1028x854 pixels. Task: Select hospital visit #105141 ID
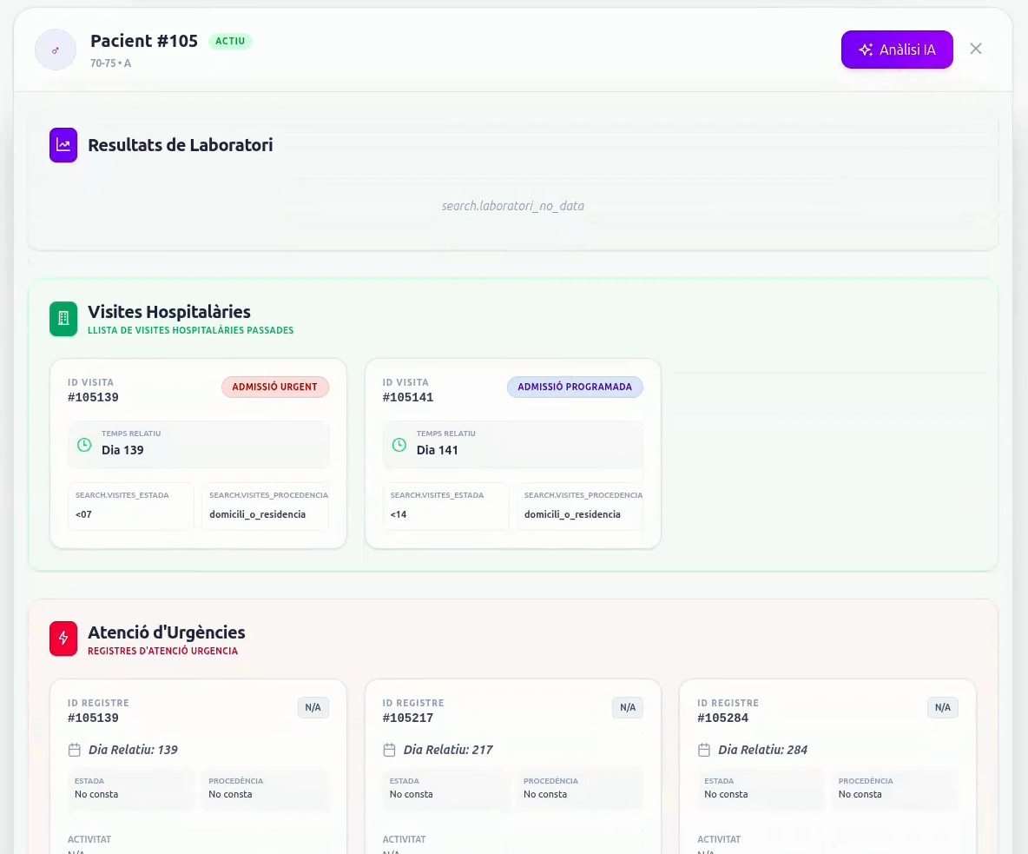pos(408,398)
